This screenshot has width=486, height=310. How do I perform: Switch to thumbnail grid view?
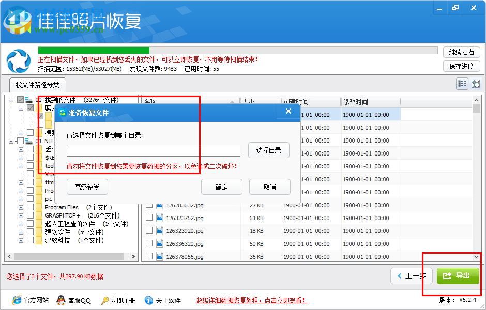(x=475, y=83)
